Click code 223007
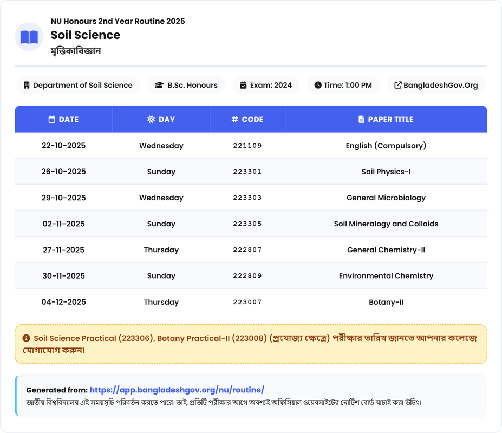Image resolution: width=502 pixels, height=433 pixels. (247, 302)
